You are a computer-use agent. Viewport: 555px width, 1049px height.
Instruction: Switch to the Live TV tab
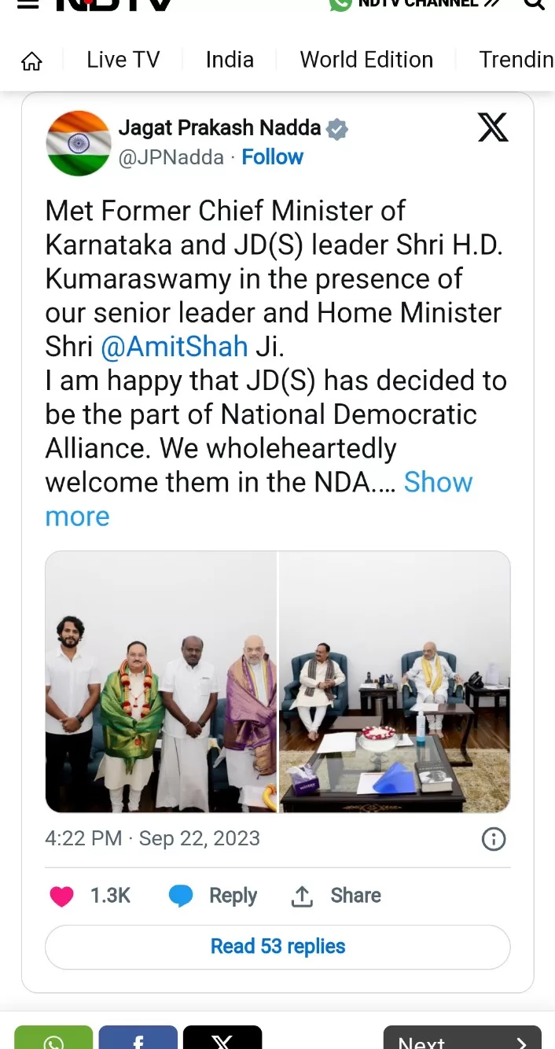click(x=123, y=60)
